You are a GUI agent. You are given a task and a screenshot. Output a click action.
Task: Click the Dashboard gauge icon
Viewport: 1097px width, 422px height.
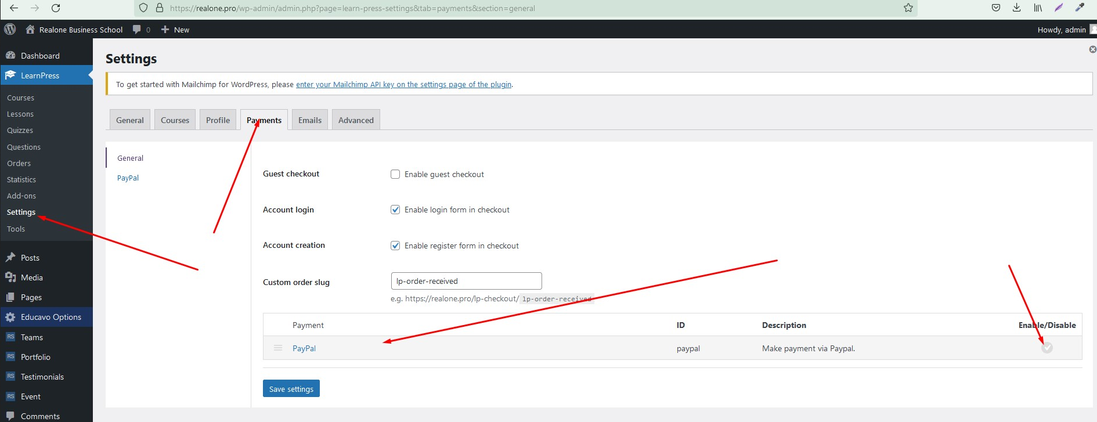coord(10,56)
